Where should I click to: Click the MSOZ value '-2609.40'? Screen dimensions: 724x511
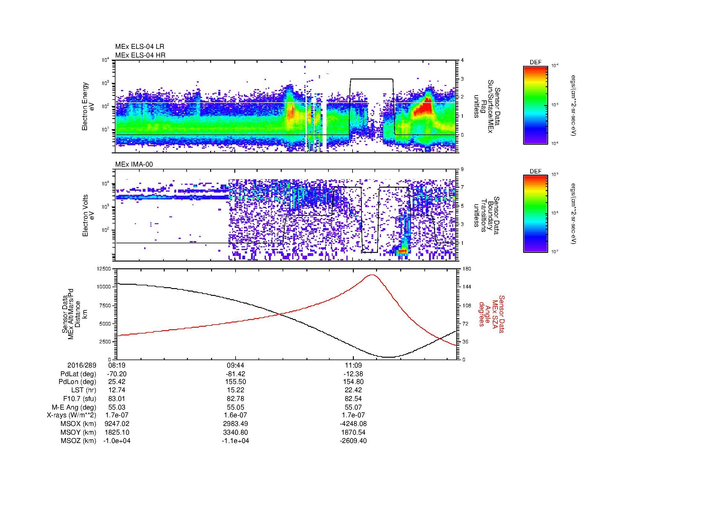tap(353, 441)
